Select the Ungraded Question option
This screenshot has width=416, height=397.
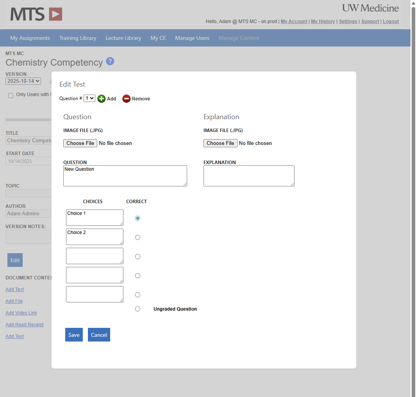click(137, 309)
